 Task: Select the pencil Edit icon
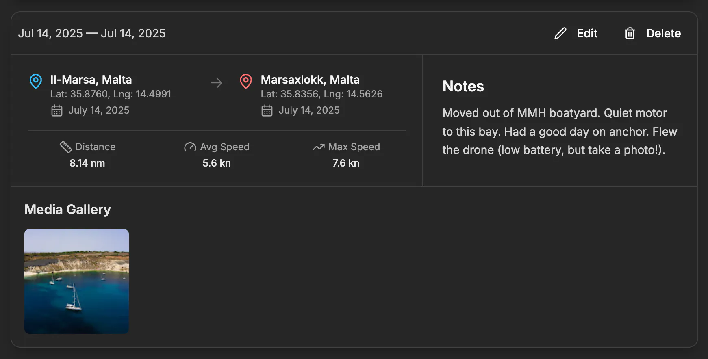[x=560, y=34]
